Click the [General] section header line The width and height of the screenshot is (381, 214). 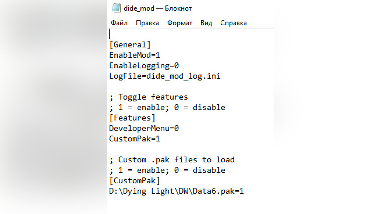pyautogui.click(x=130, y=44)
